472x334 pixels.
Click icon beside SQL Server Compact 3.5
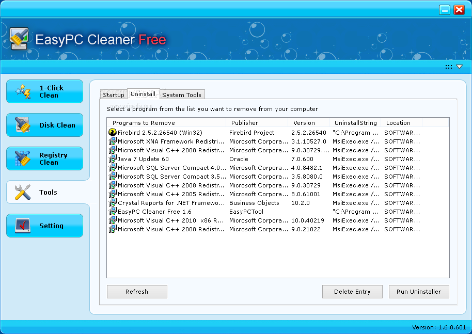(112, 176)
